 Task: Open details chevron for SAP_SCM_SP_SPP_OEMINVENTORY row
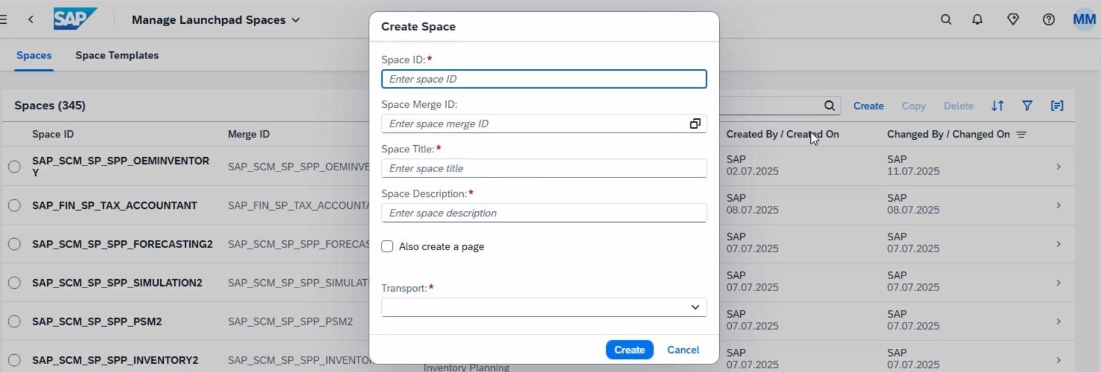[x=1058, y=167]
